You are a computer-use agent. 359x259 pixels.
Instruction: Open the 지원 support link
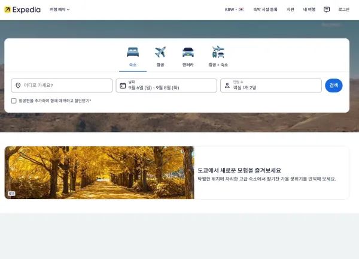click(x=290, y=10)
